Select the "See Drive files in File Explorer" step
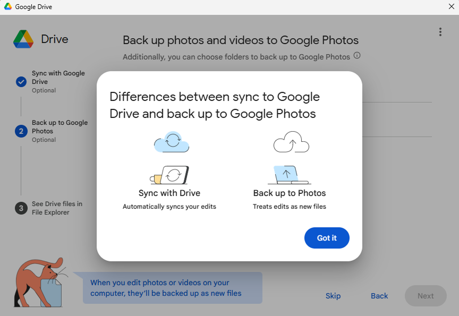 point(57,208)
